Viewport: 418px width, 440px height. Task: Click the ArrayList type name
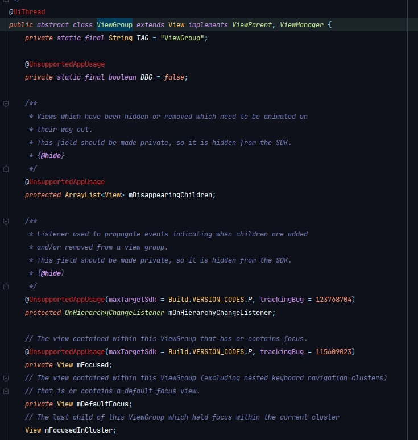82,195
